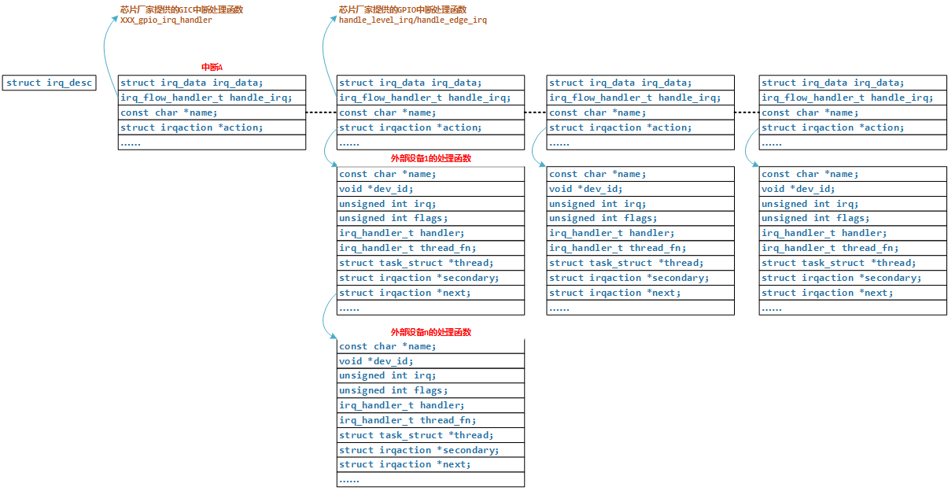Select handle_irq row beneath the 中断A label
Screen dimensions: 948x491
[x=212, y=98]
